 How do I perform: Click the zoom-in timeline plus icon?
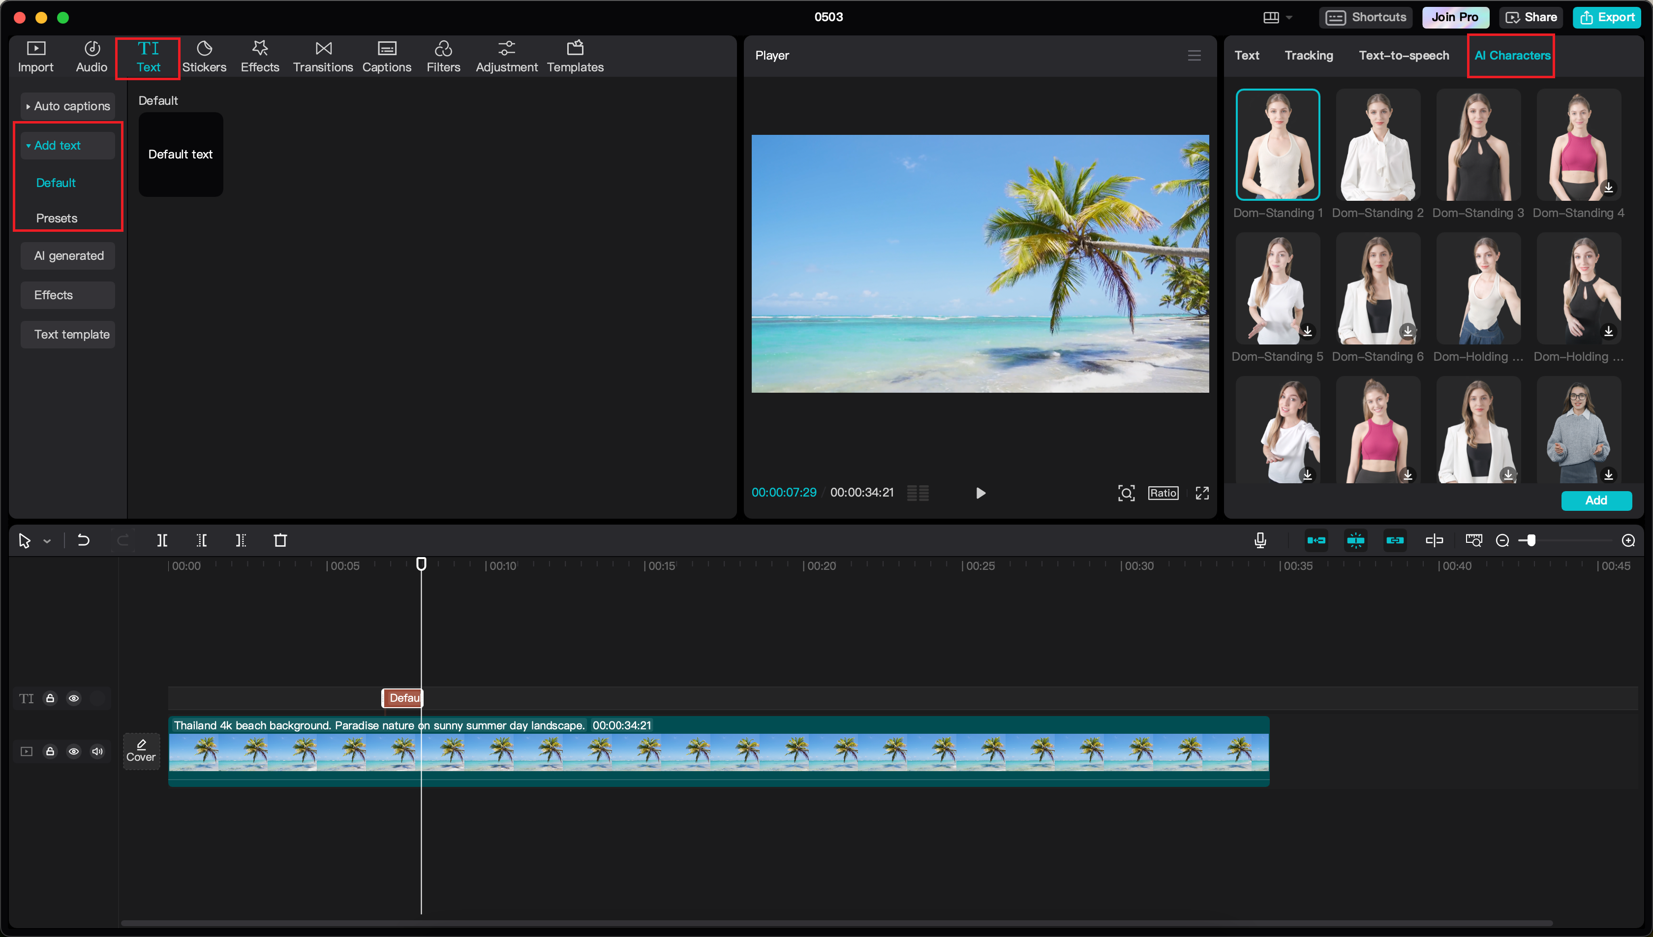[1628, 540]
